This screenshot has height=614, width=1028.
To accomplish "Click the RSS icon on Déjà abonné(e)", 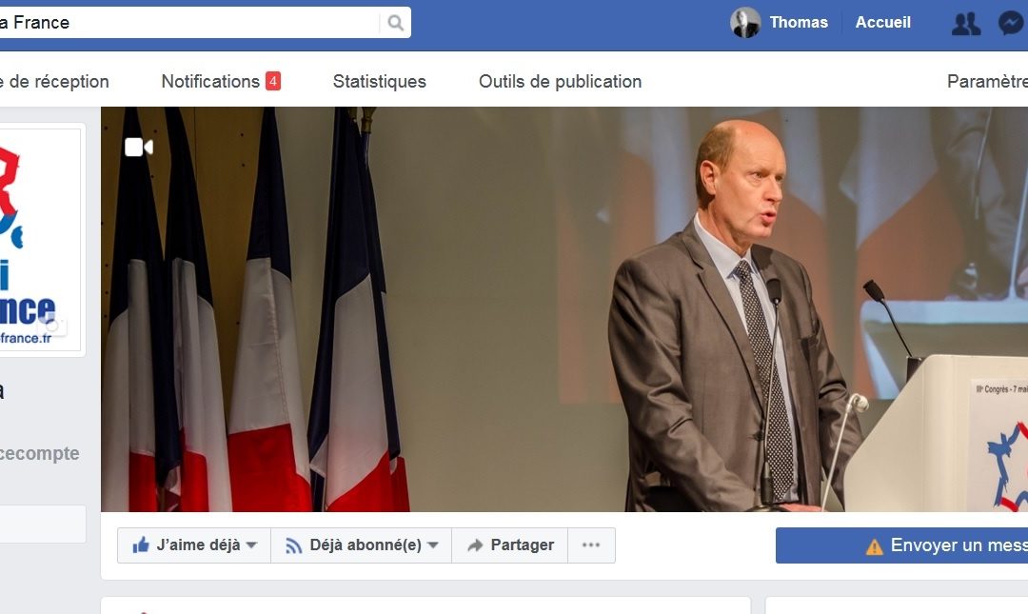I will click(x=294, y=545).
